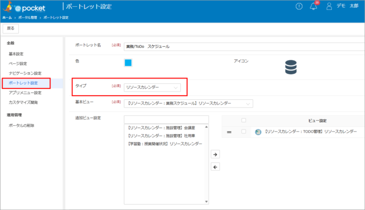
Task: Select 【リソースカレンダー：施設管理】会議室 list item
Action: [161, 128]
